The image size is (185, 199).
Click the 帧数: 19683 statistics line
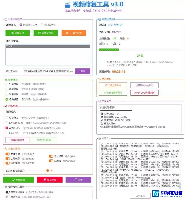pos(140,62)
